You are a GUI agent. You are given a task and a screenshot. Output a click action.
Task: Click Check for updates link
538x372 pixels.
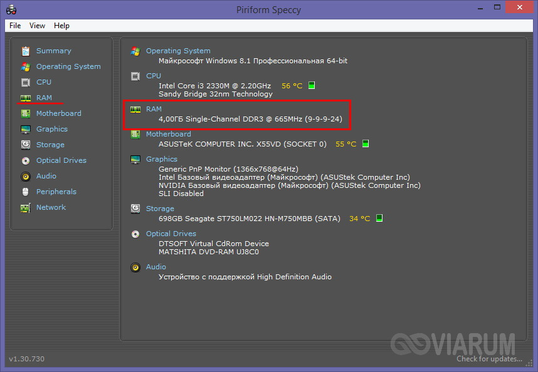(x=489, y=359)
